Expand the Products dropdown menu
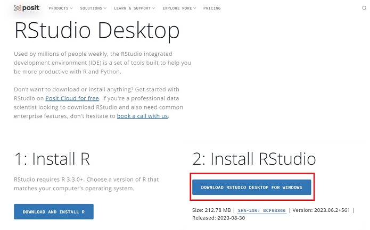The image size is (370, 230). [x=62, y=8]
